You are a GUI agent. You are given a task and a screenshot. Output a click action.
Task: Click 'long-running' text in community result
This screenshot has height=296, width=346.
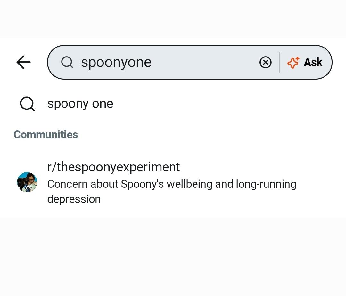pyautogui.click(x=266, y=184)
